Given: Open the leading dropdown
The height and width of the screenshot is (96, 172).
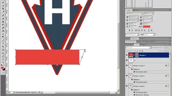Looking at the screenshot, I should coord(151,17).
